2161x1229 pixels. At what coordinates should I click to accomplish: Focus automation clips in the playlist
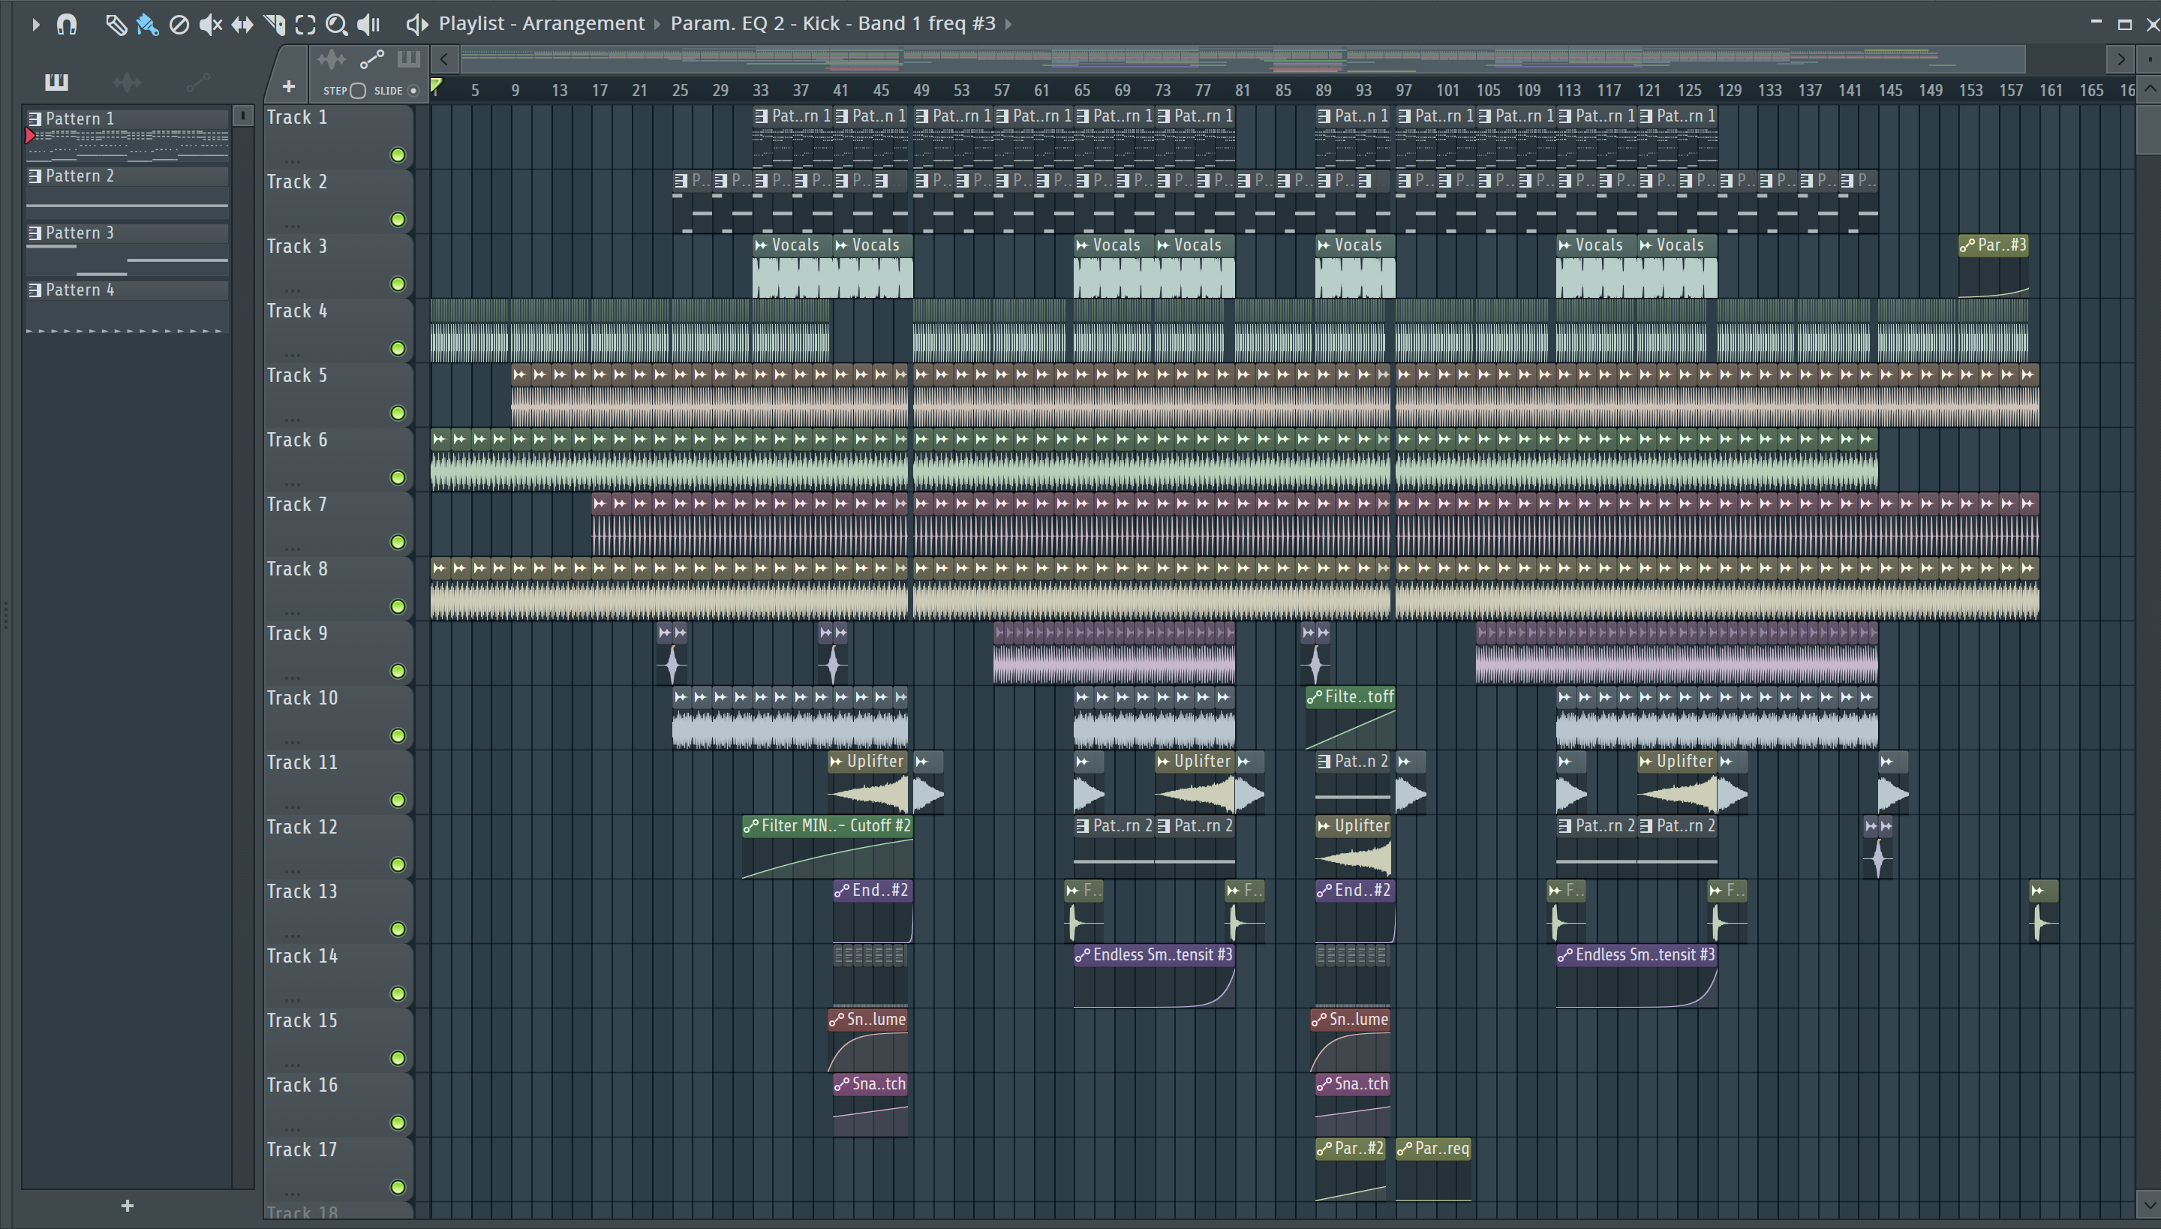[371, 59]
